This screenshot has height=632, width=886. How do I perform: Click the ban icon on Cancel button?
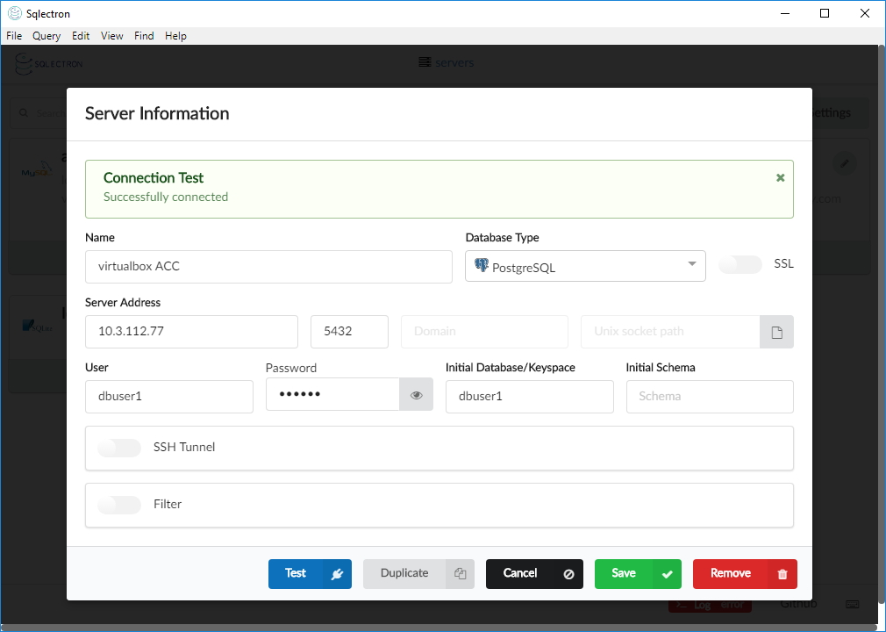[568, 574]
